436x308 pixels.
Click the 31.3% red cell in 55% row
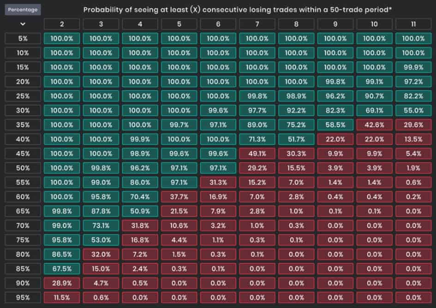[218, 182]
